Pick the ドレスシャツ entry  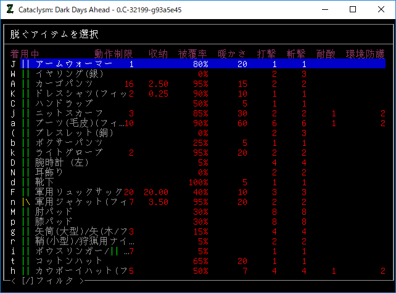pyautogui.click(x=80, y=94)
